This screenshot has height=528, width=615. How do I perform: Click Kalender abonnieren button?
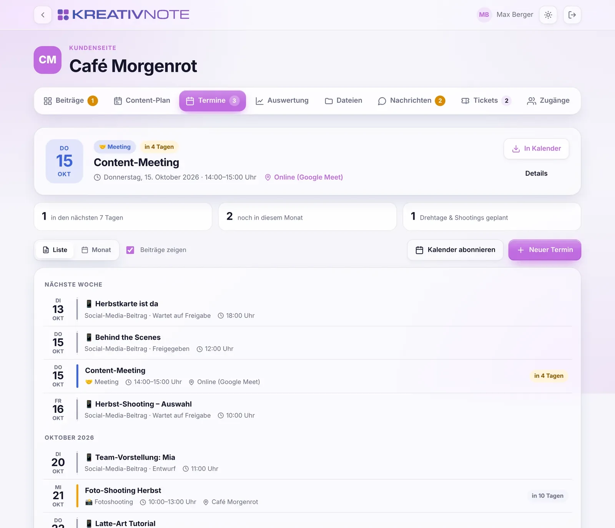pos(455,250)
